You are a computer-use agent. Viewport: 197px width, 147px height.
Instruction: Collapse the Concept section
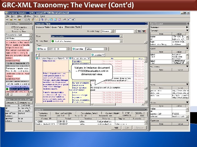click(x=187, y=30)
